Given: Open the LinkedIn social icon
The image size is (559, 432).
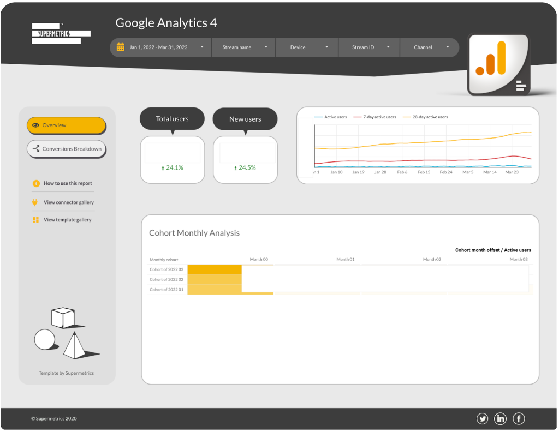Looking at the screenshot, I should [x=500, y=419].
